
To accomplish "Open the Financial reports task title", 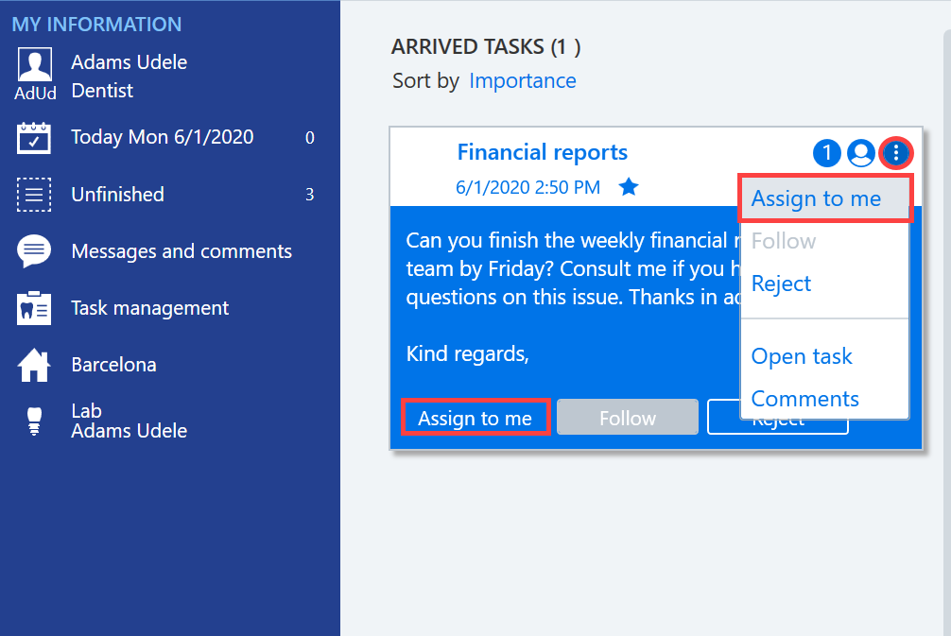I will pos(543,152).
